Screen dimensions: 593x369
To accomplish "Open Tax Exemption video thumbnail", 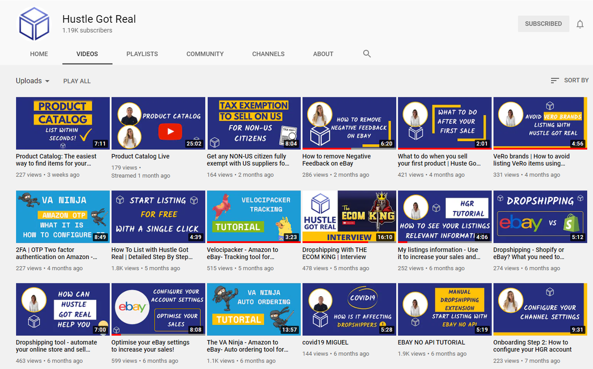I will (x=254, y=123).
